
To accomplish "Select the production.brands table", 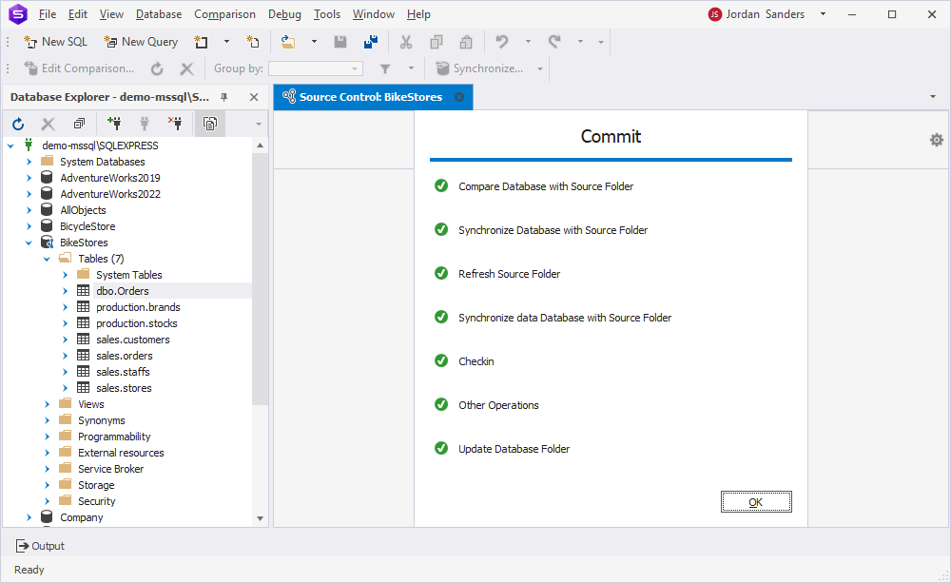I will [x=138, y=307].
